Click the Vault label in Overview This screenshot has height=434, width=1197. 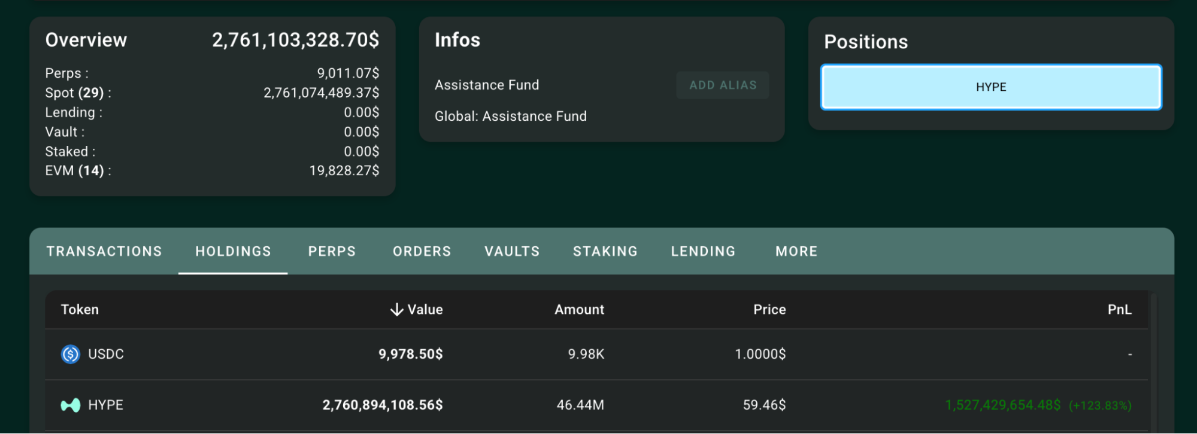65,132
